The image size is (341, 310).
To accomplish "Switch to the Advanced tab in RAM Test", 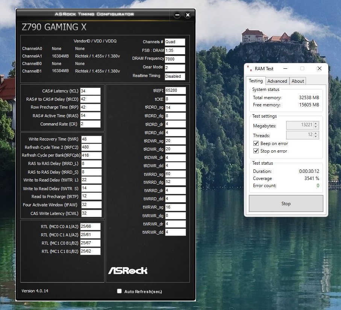I will pyautogui.click(x=277, y=81).
